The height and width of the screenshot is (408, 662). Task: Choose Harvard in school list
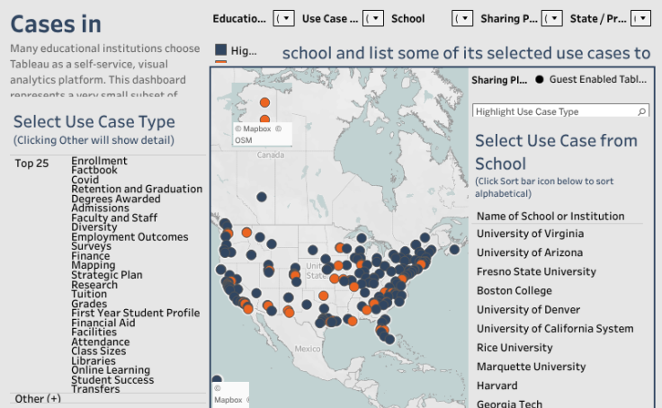pos(497,386)
